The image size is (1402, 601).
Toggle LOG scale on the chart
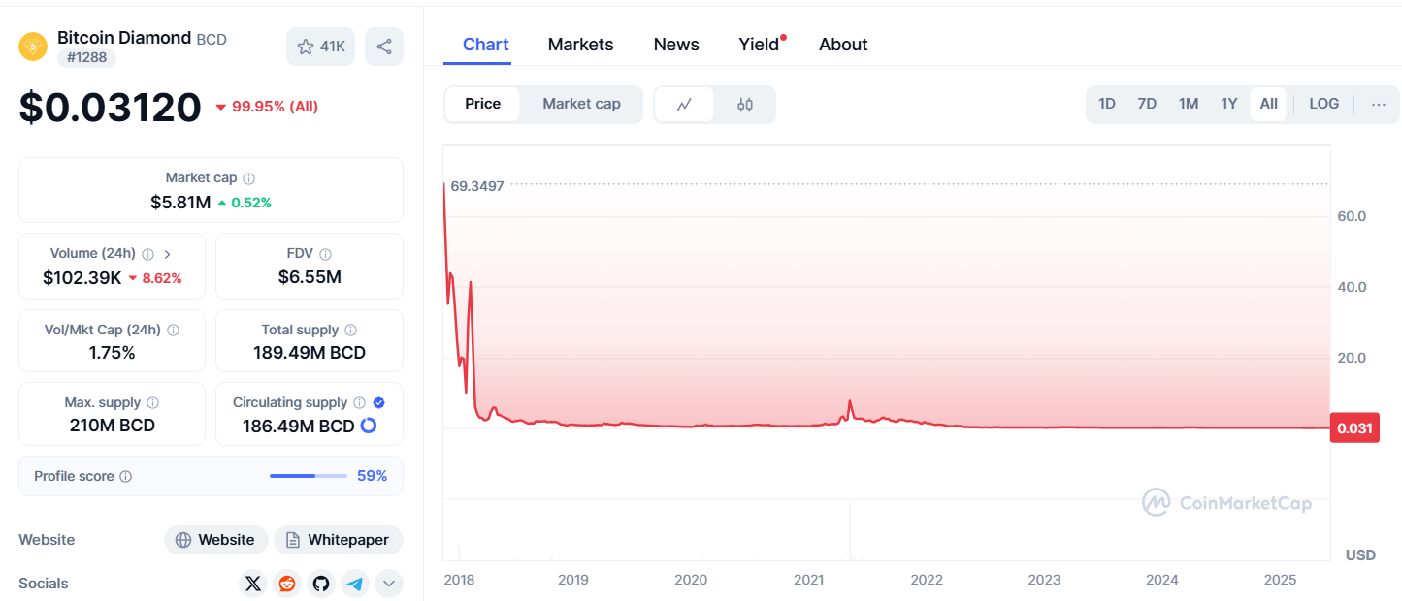tap(1324, 104)
